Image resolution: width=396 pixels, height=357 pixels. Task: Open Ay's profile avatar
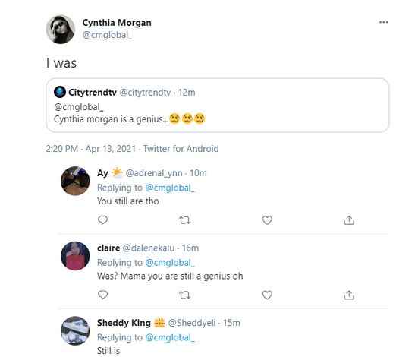pos(75,181)
